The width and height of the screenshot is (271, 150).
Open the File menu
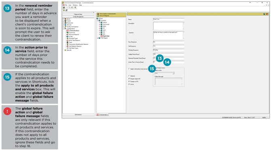[66, 5]
